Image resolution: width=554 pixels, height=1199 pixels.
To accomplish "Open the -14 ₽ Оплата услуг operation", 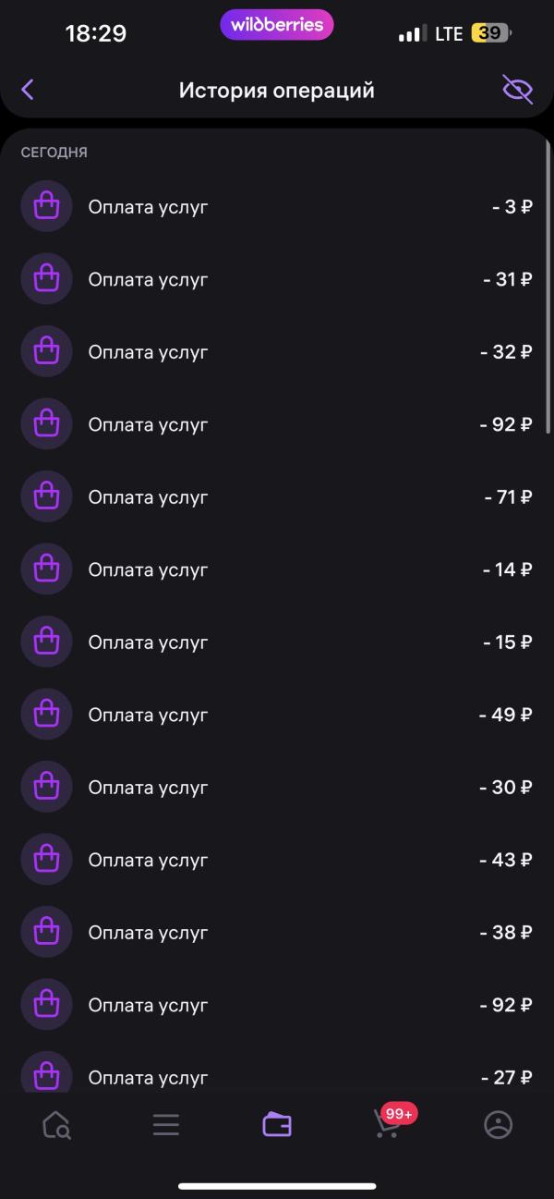I will [x=277, y=569].
